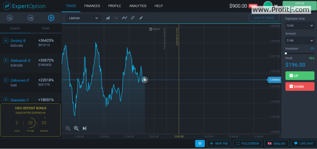Screen dimensions: 317x149
Task: Zoom in the chart
Action: tap(76, 128)
